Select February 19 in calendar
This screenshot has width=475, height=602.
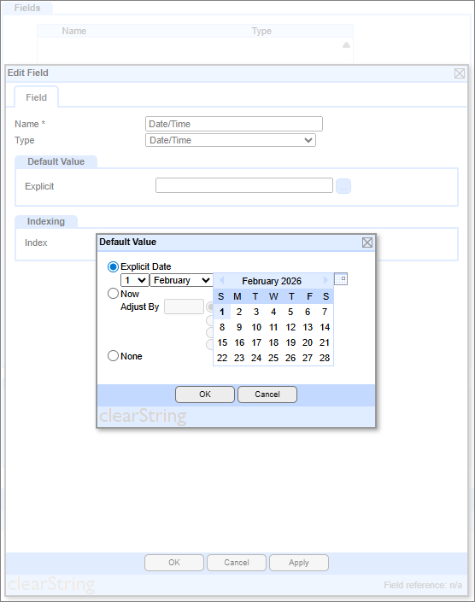(x=290, y=342)
